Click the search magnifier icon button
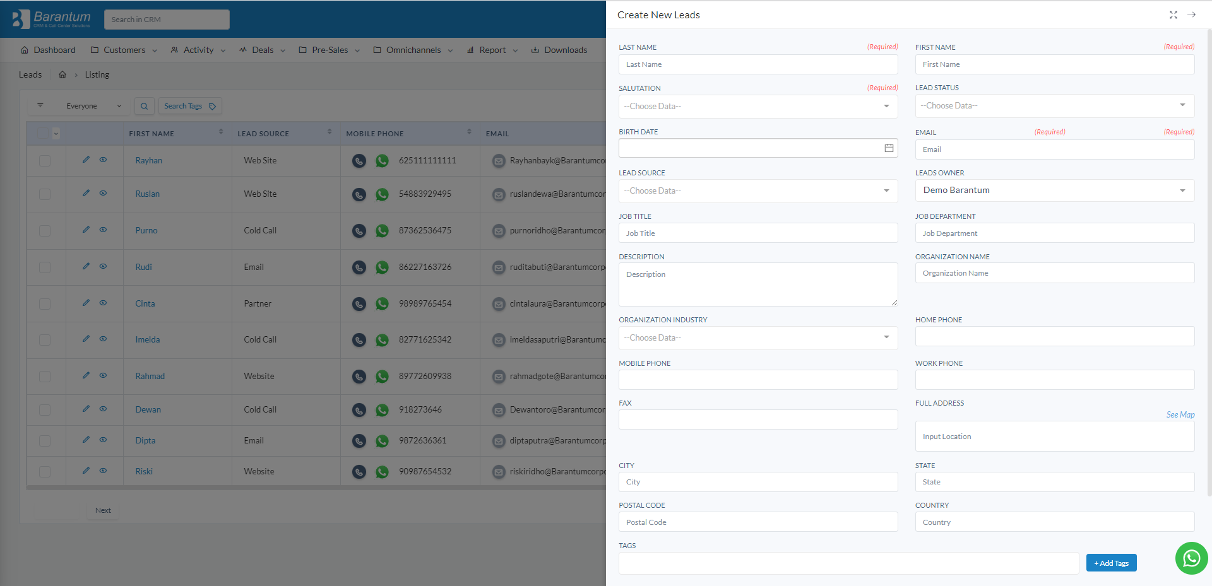The image size is (1212, 586). [144, 106]
